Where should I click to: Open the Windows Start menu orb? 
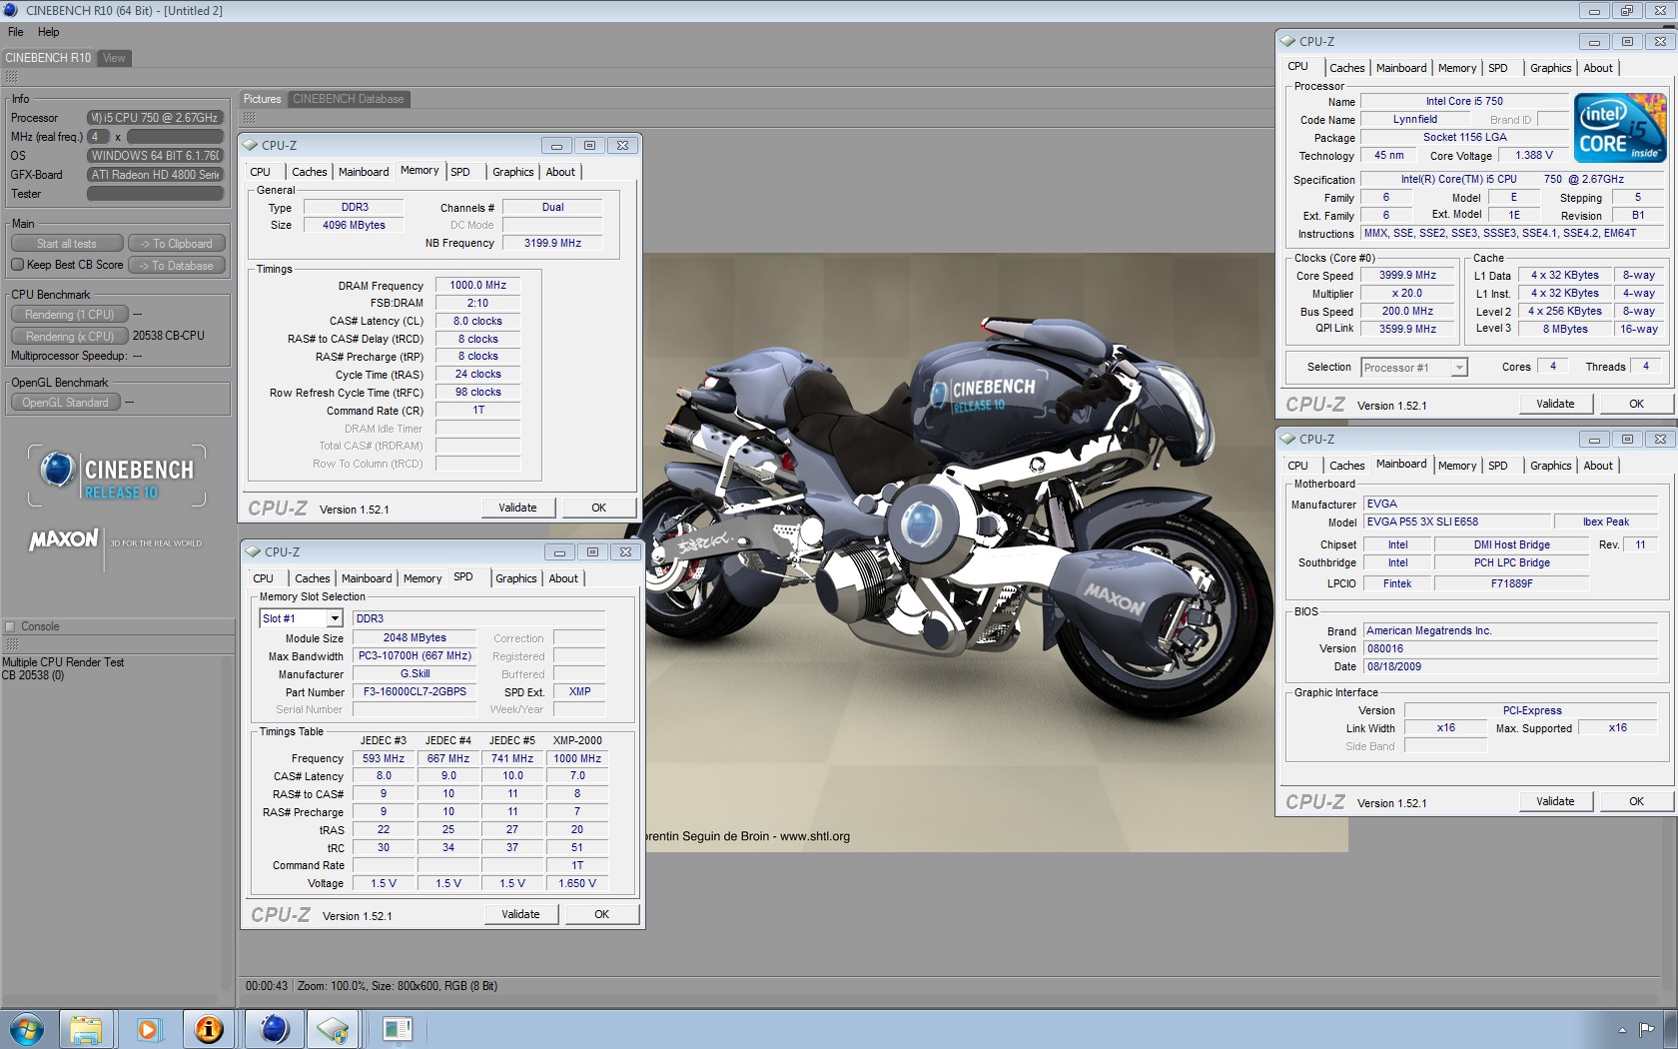[x=27, y=1029]
